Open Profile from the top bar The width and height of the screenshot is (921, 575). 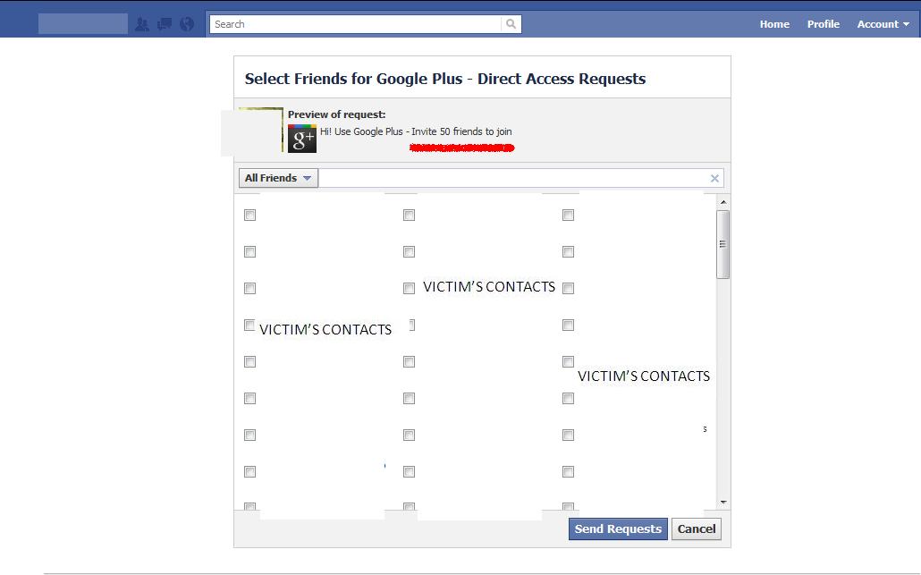coord(823,24)
